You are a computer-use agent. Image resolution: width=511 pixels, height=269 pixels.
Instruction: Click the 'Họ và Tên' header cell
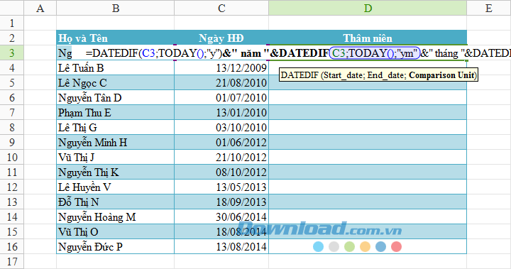116,38
